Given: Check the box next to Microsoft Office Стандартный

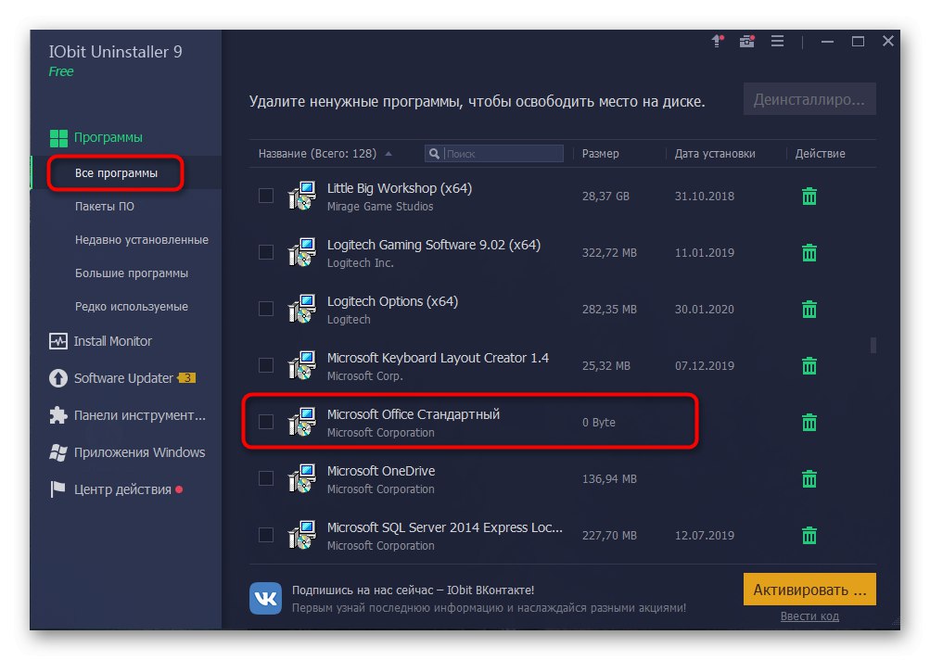Looking at the screenshot, I should pos(266,422).
